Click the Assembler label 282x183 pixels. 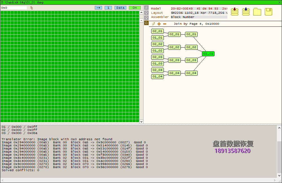tap(160, 17)
